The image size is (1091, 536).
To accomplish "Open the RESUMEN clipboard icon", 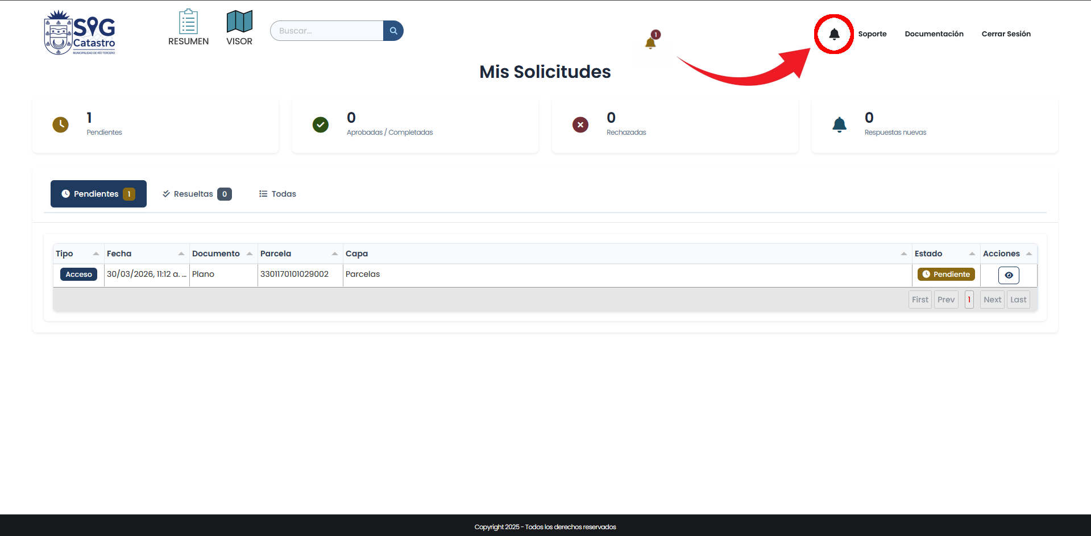I will (188, 22).
